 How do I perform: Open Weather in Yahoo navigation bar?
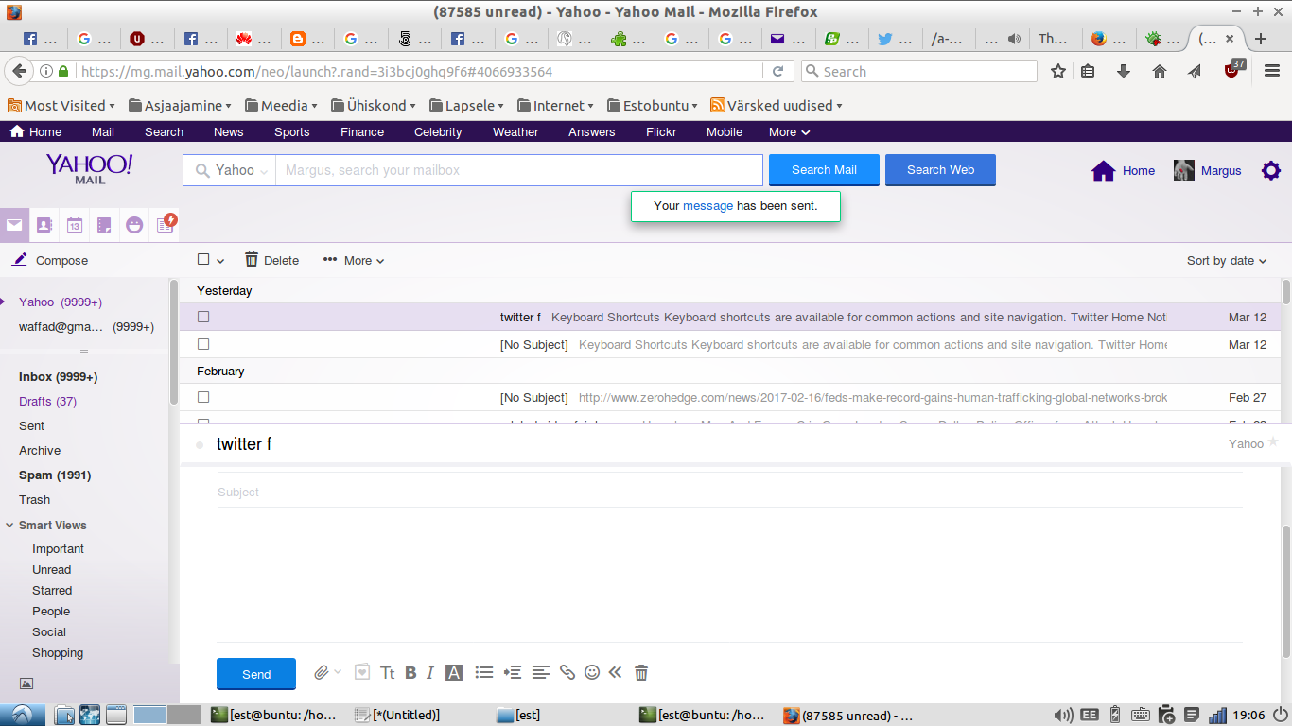coord(515,132)
